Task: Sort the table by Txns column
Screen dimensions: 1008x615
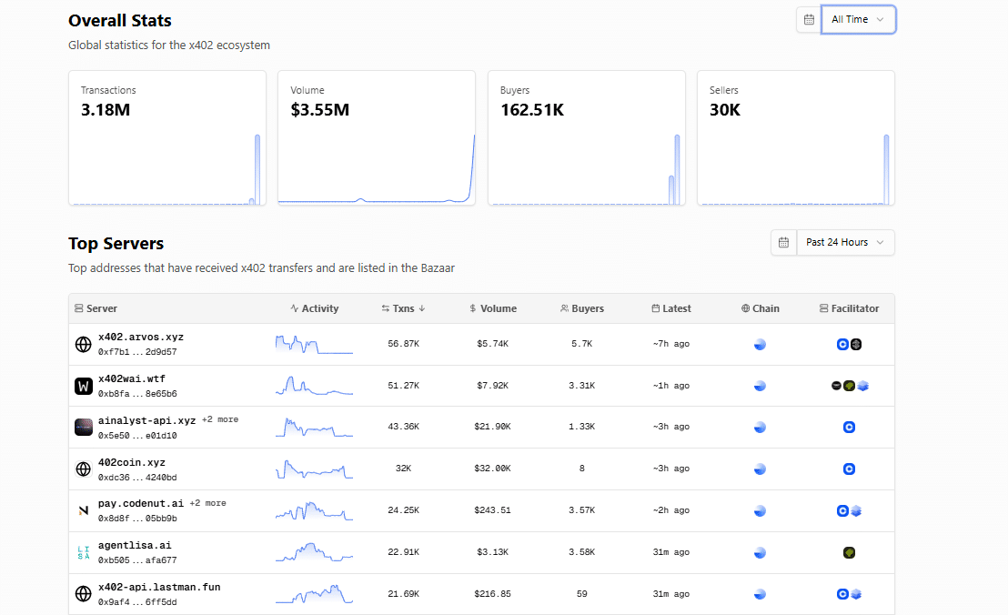Action: pyautogui.click(x=403, y=308)
